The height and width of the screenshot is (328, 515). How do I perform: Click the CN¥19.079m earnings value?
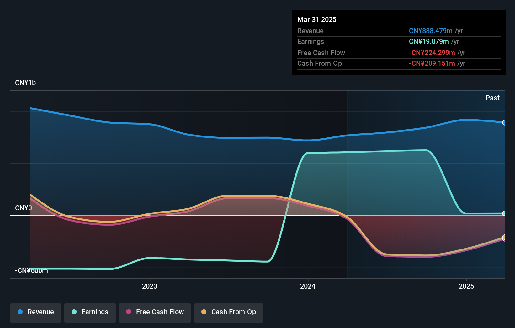point(429,41)
